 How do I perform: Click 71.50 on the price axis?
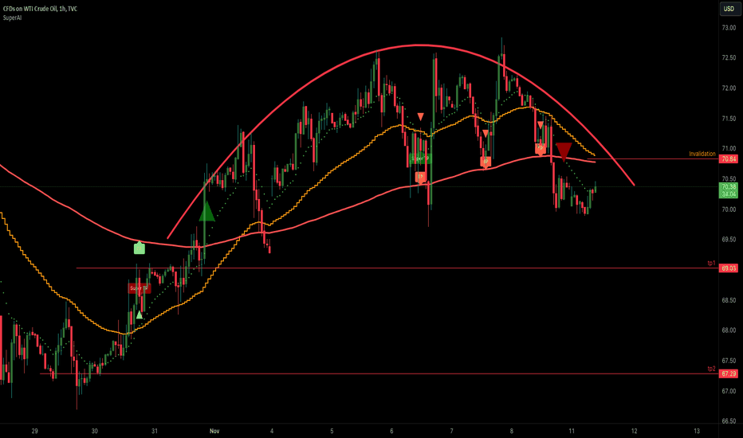[x=729, y=119]
